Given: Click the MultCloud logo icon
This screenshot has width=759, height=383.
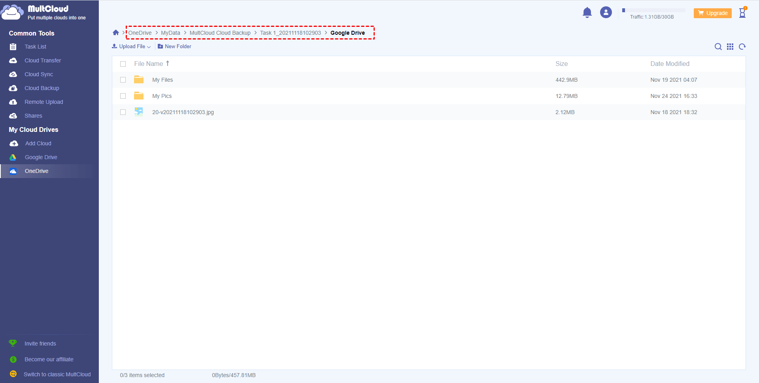Looking at the screenshot, I should click(12, 12).
